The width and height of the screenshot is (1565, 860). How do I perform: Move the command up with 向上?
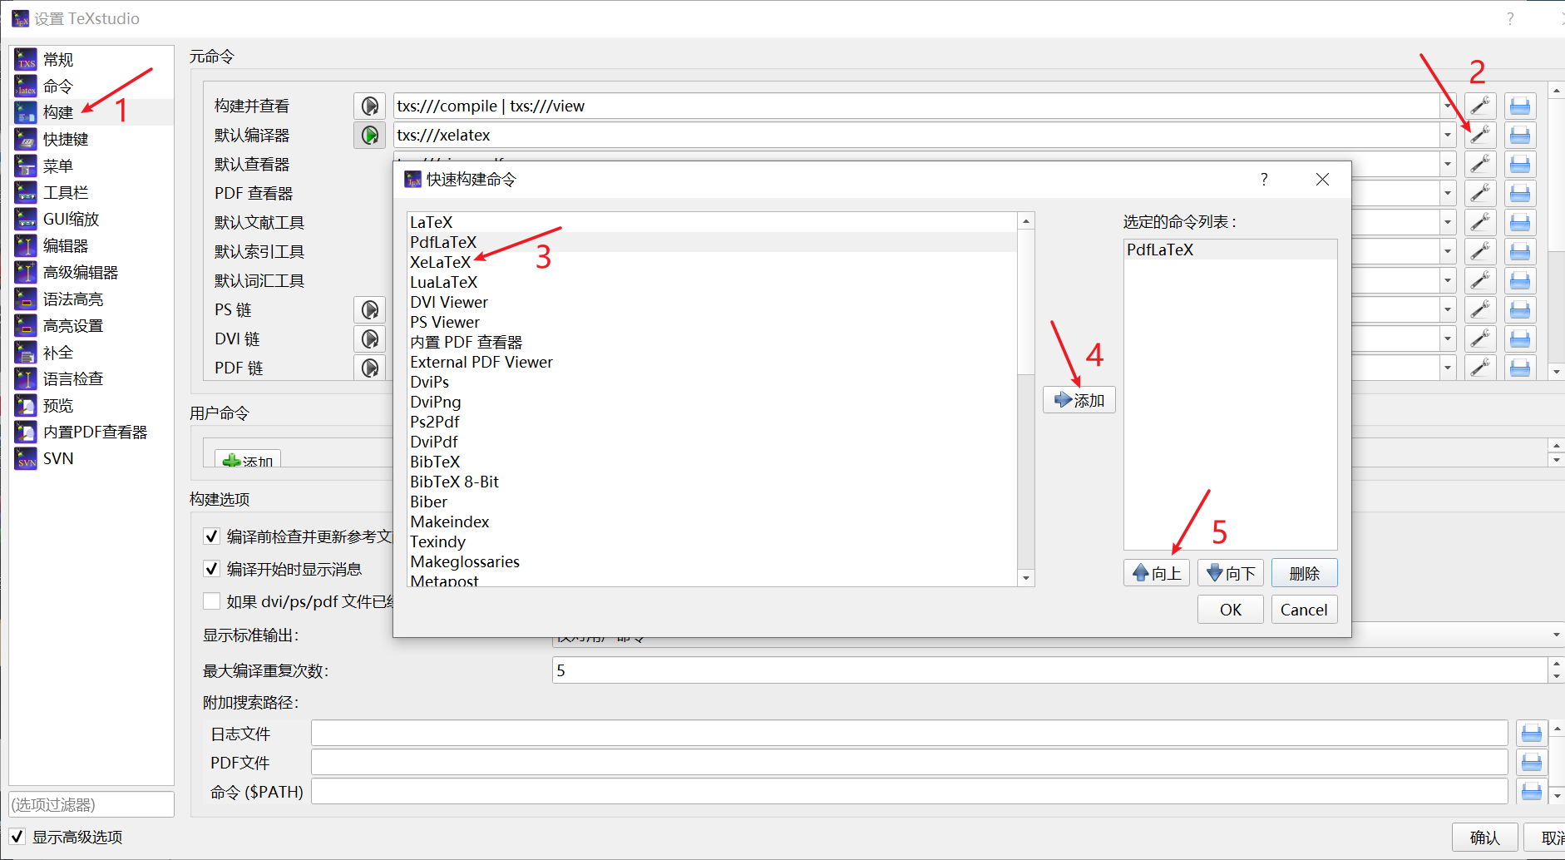tap(1157, 573)
